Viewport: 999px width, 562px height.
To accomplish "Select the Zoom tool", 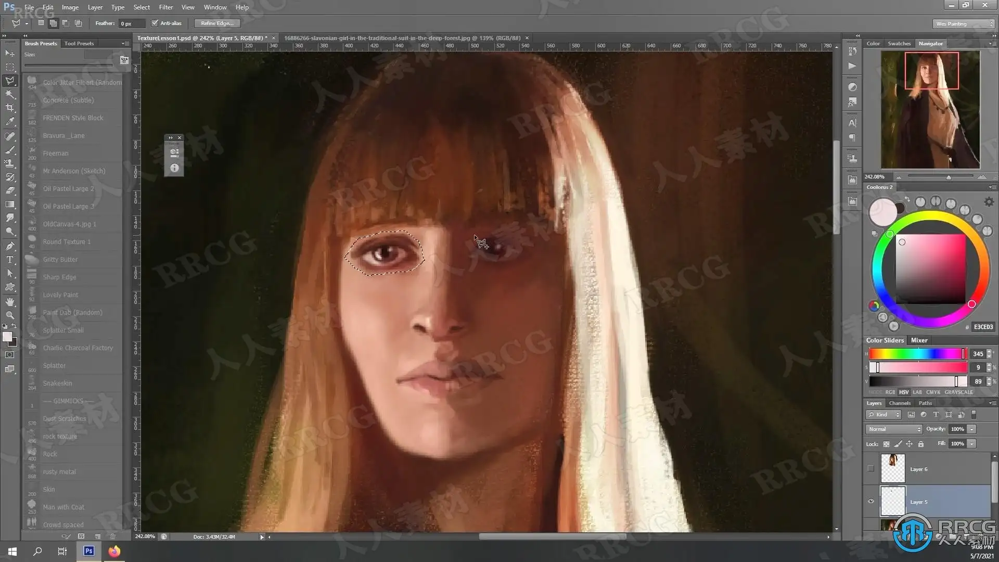I will click(x=10, y=315).
